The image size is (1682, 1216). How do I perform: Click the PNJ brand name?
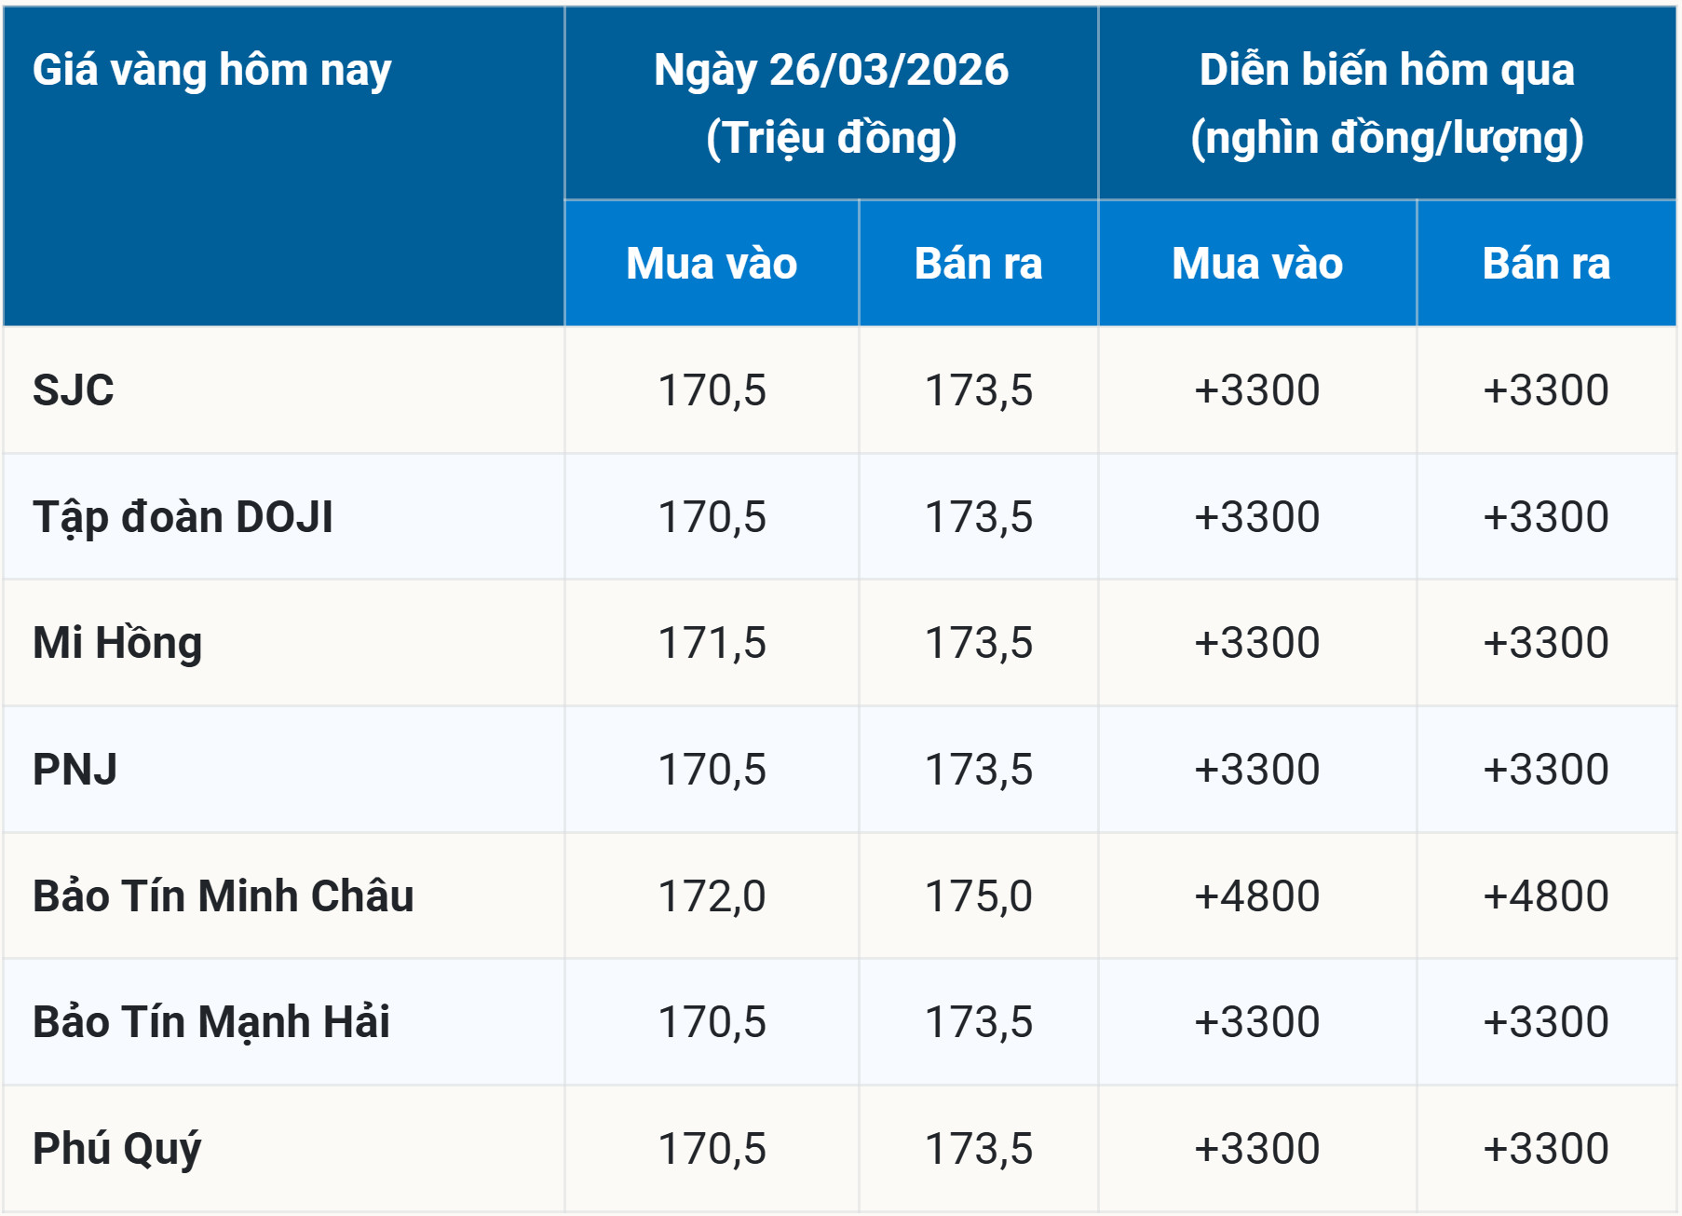[75, 770]
